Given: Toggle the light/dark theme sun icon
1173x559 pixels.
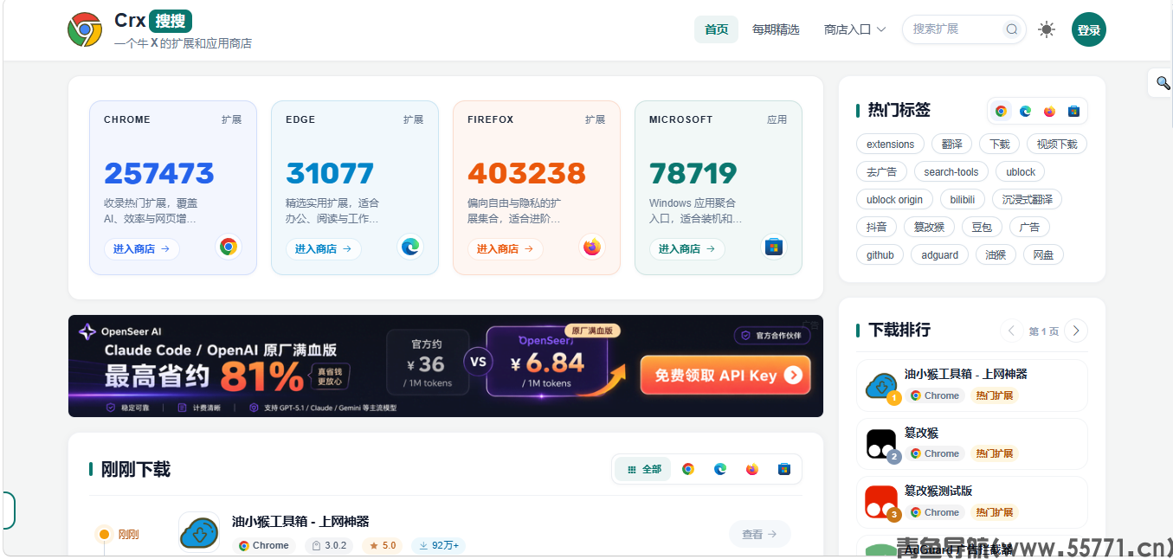Looking at the screenshot, I should tap(1047, 29).
